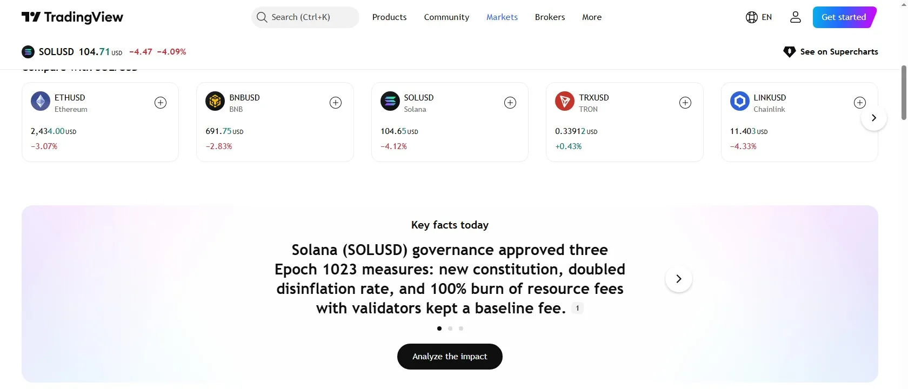The width and height of the screenshot is (908, 389).
Task: Click the Supercharts diamond icon
Action: (789, 52)
